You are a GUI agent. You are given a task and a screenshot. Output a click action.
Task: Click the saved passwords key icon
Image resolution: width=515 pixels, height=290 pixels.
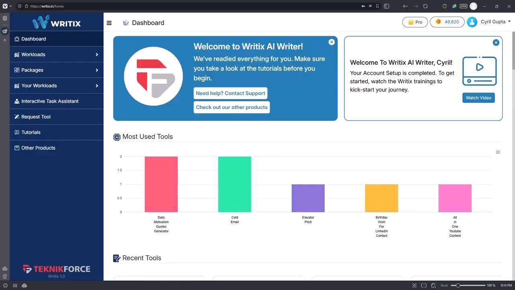click(364, 6)
